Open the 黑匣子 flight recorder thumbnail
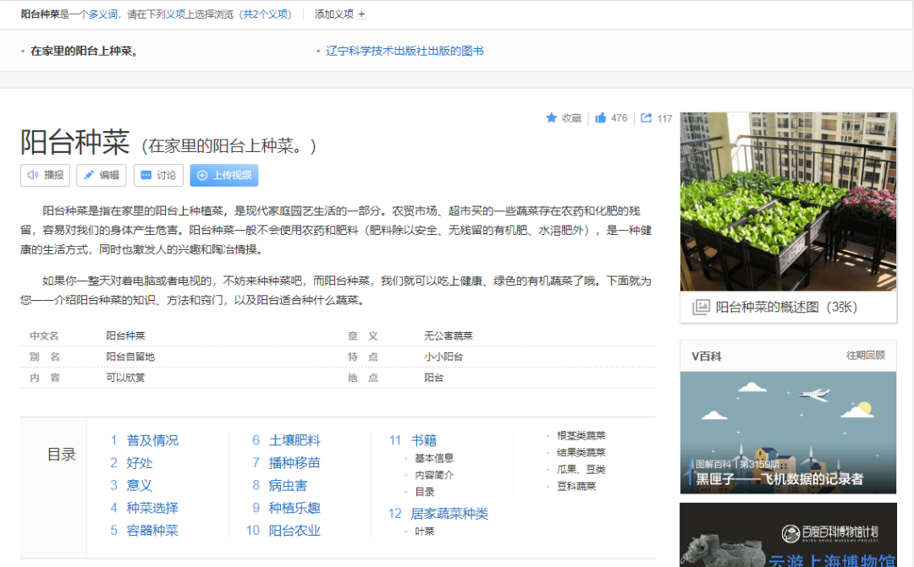The height and width of the screenshot is (567, 914). tap(788, 433)
